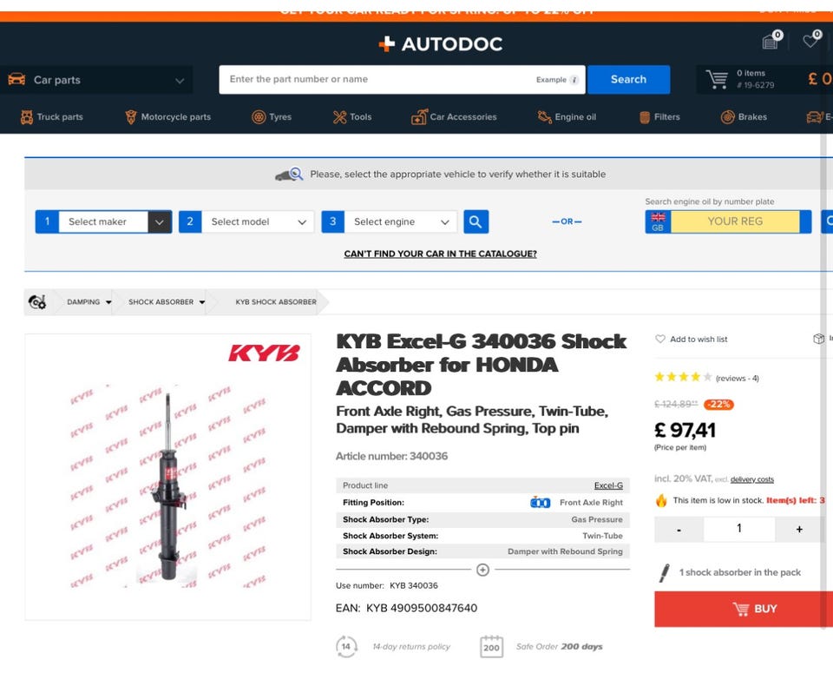Click the Example info icon in search box

(x=574, y=80)
